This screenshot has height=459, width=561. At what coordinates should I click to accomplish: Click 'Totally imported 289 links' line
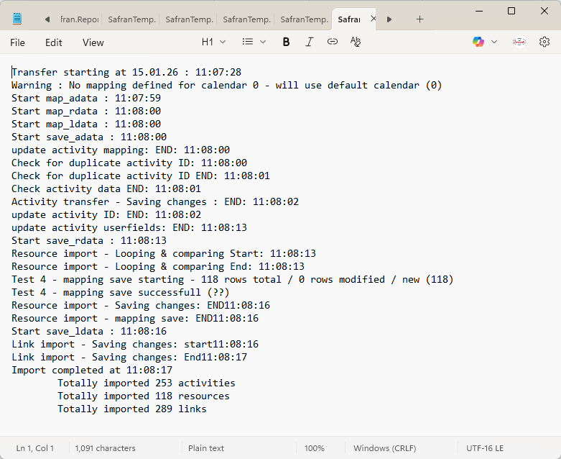click(x=132, y=409)
